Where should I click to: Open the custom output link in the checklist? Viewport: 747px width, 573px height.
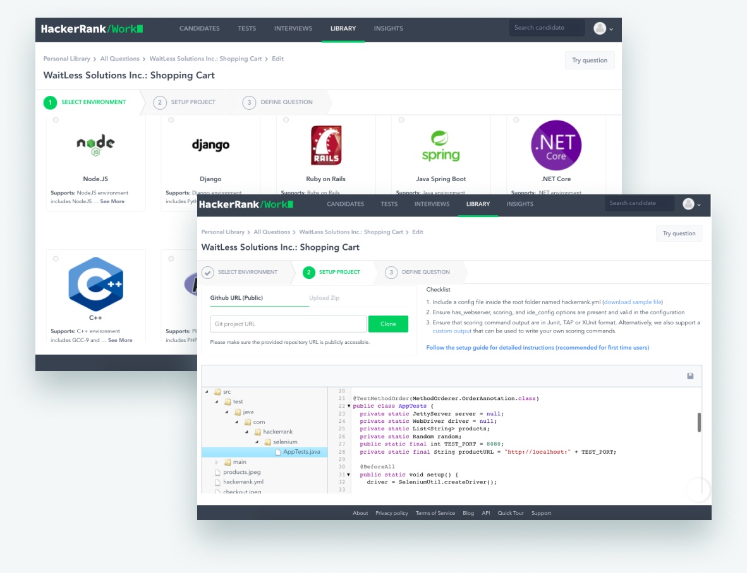pyautogui.click(x=452, y=331)
